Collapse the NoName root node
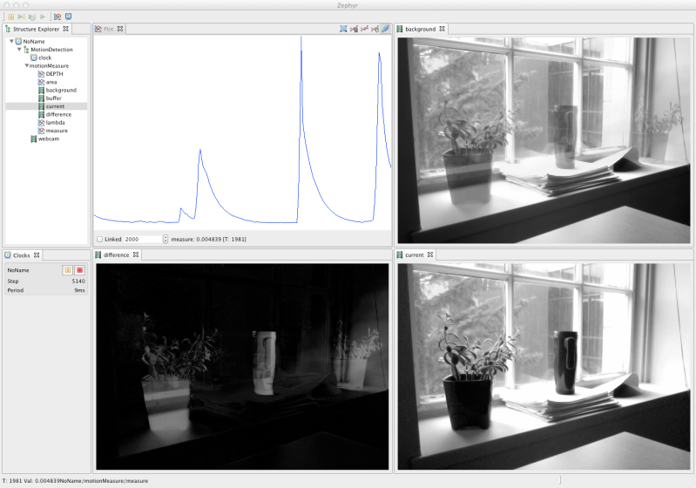Image resolution: width=696 pixels, height=488 pixels. [11, 41]
